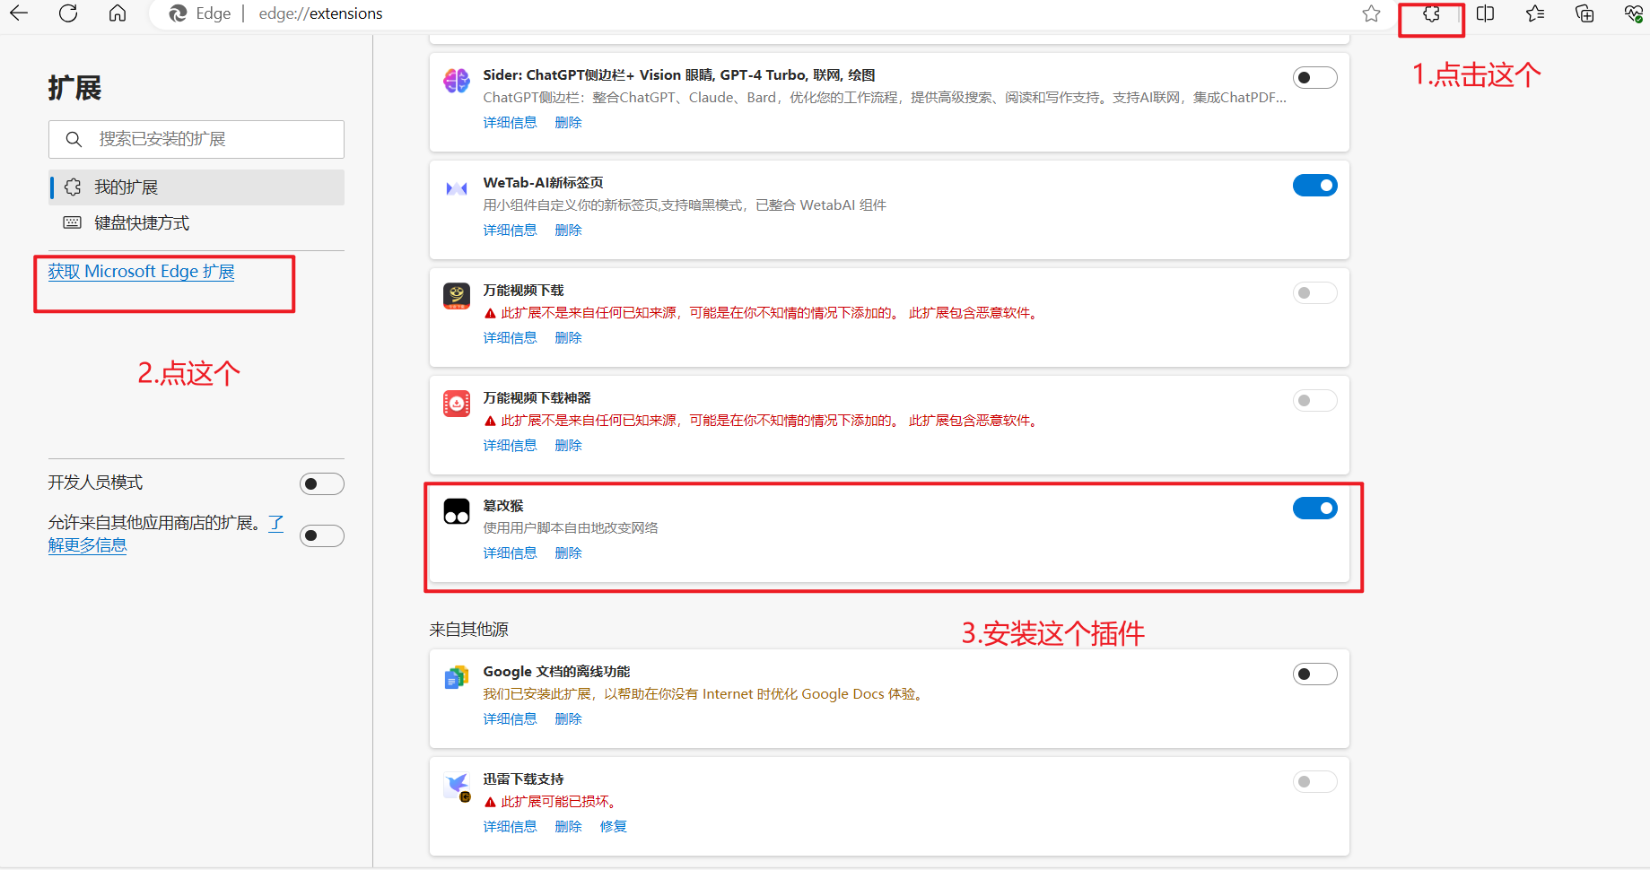Enable 允许来自其他应用商店的扩展 toggle
This screenshot has height=870, width=1650.
click(x=322, y=536)
